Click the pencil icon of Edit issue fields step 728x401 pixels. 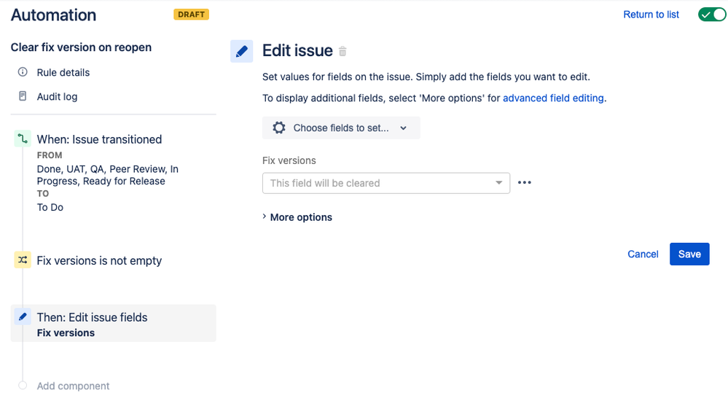click(x=23, y=317)
